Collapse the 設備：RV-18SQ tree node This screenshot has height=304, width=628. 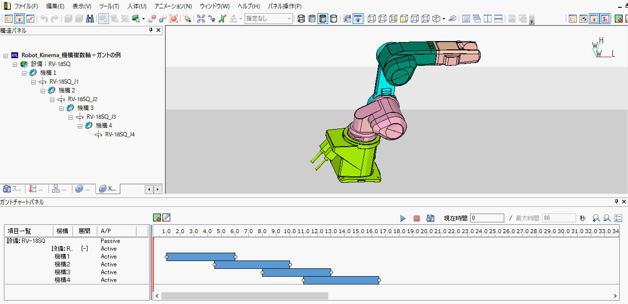tap(15, 64)
